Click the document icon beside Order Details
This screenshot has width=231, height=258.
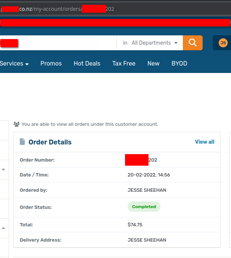click(x=22, y=142)
